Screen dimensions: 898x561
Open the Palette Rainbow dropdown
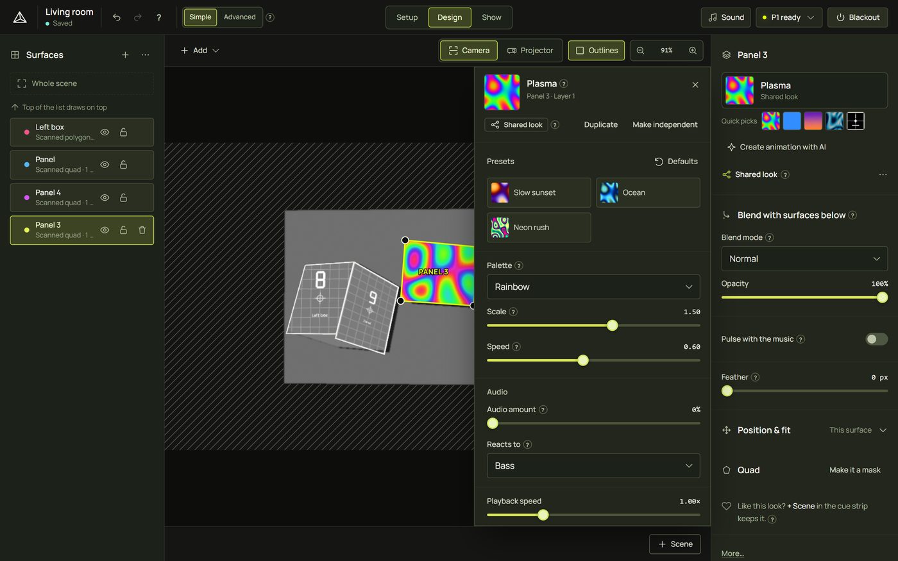pos(593,287)
